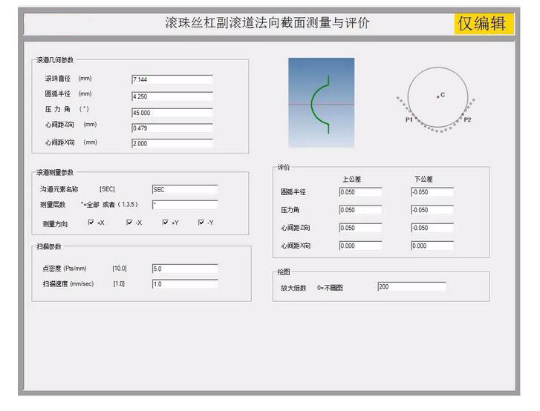
Task: Focus the 圆弧半径 field showing 4.250
Action: tap(172, 96)
